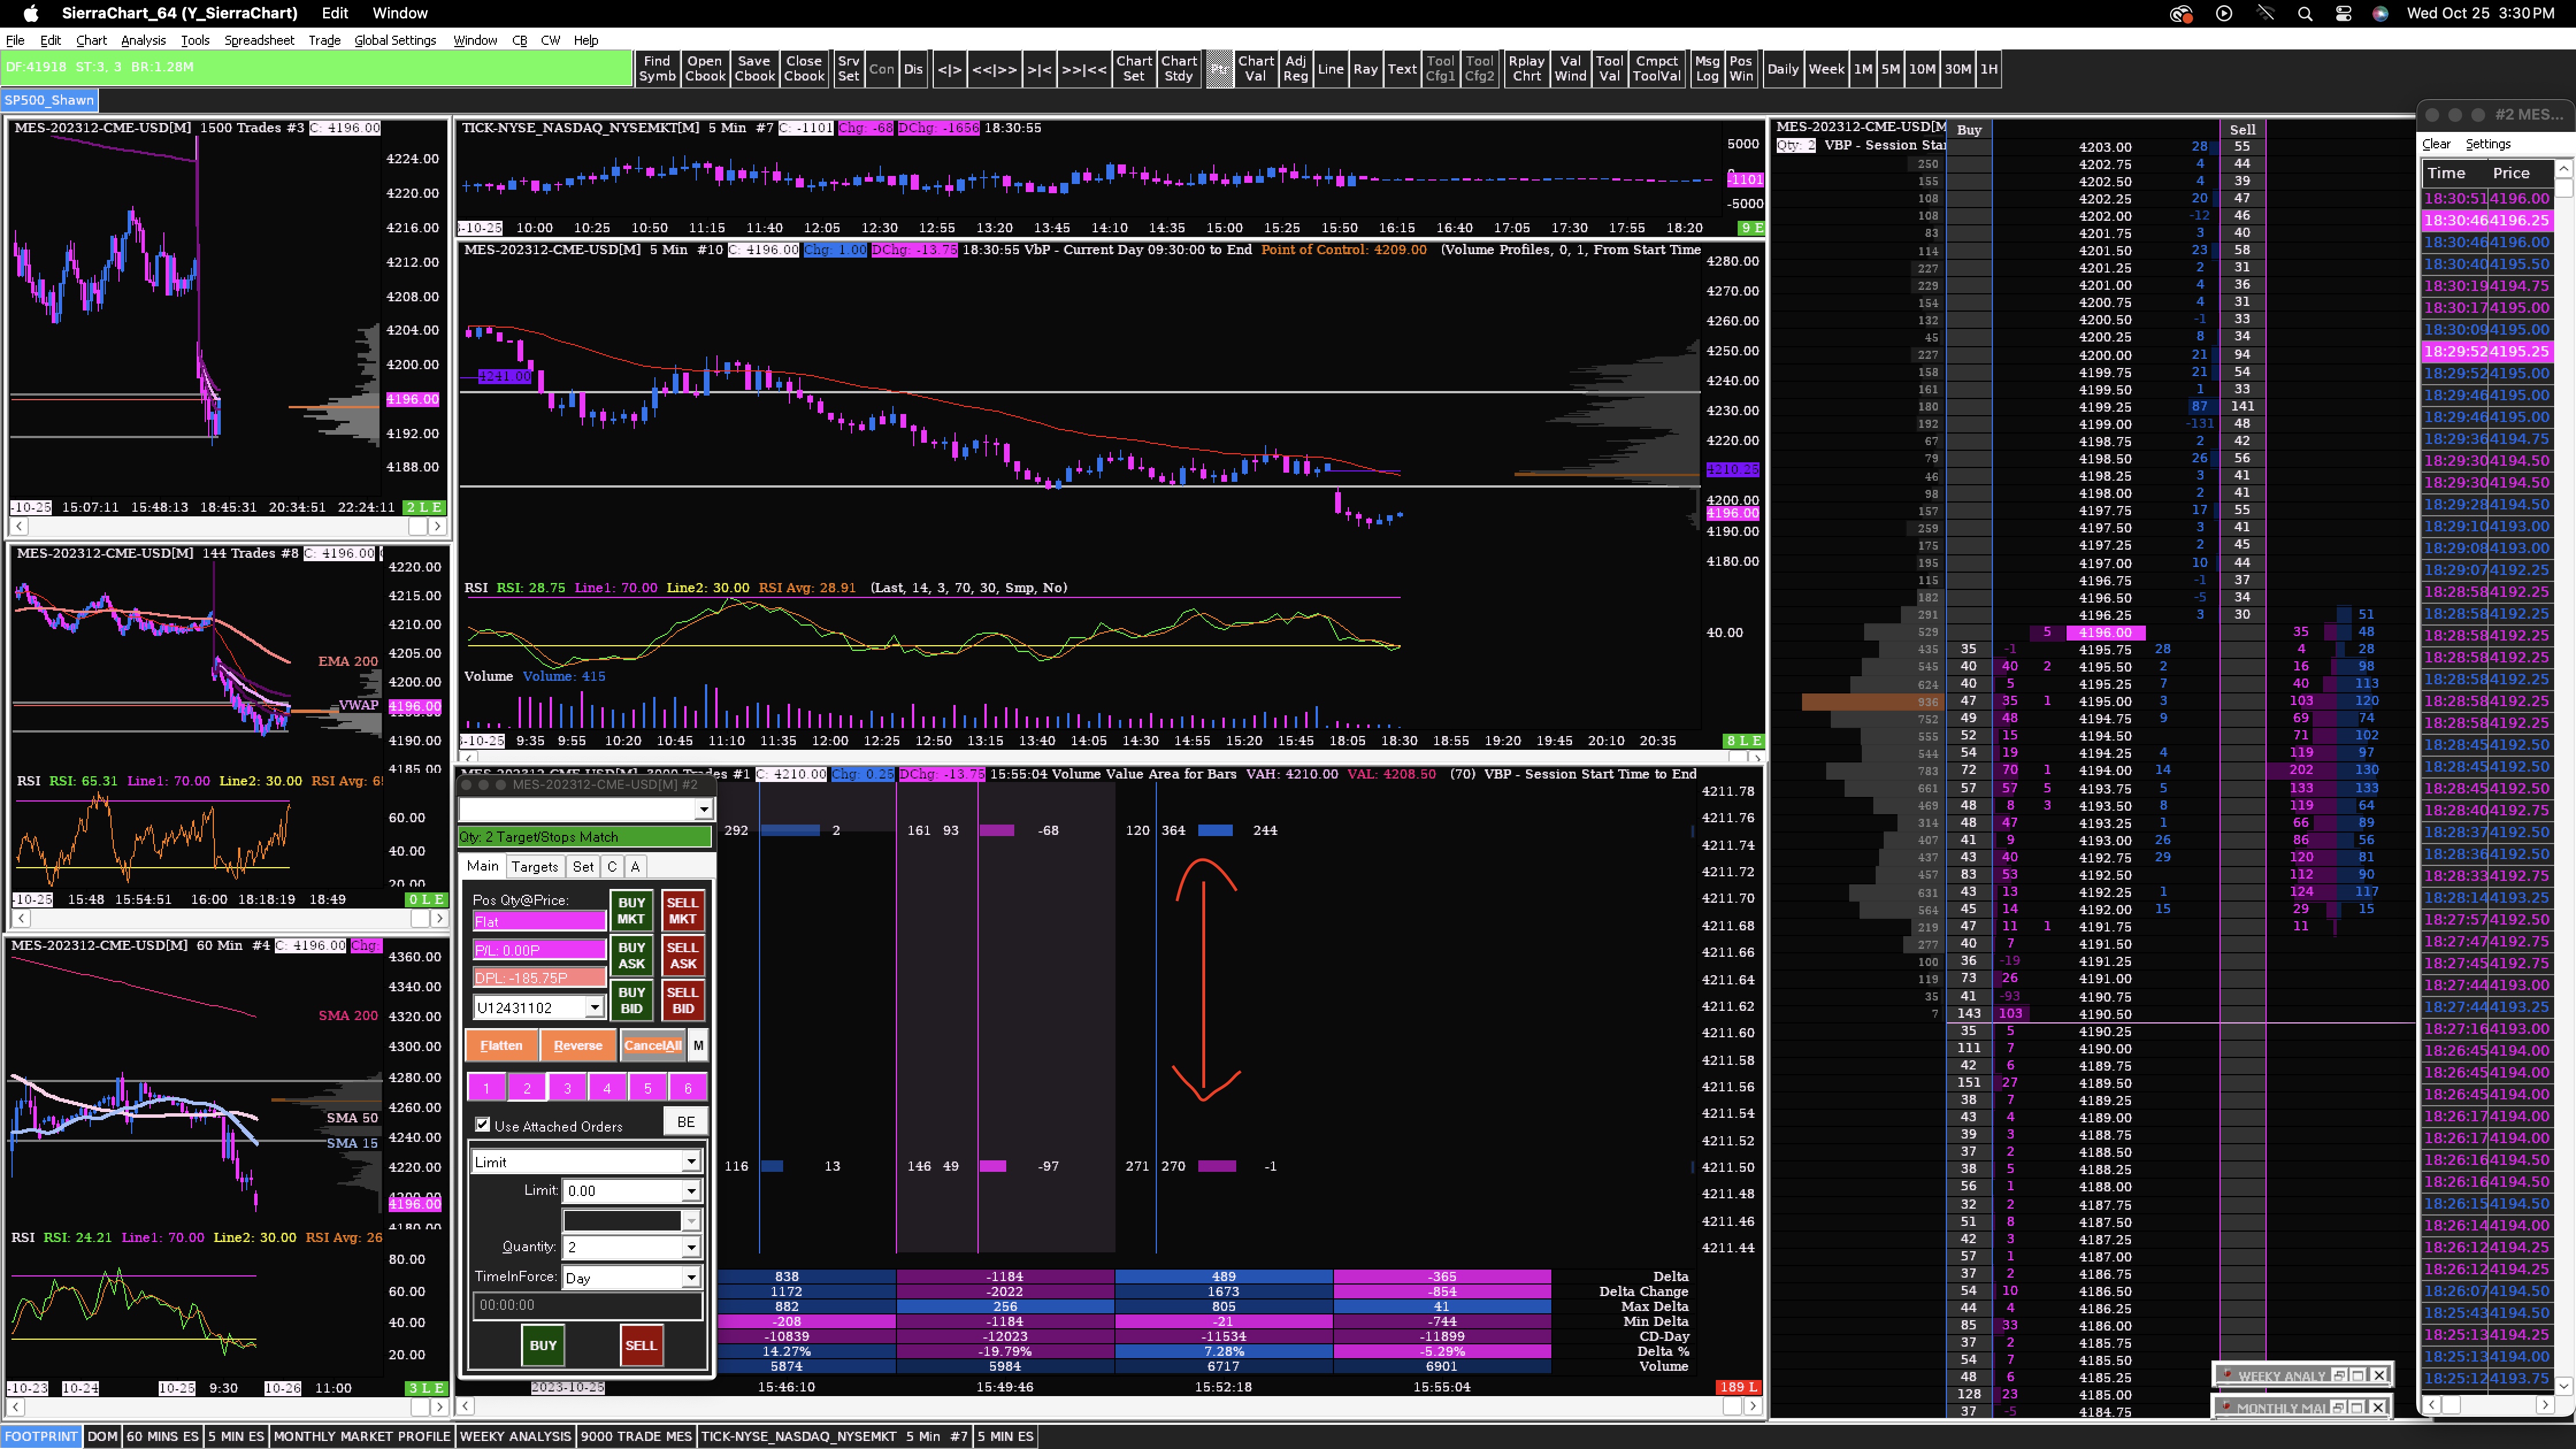This screenshot has width=2576, height=1449.
Task: Open the Msg Log window
Action: point(1707,68)
